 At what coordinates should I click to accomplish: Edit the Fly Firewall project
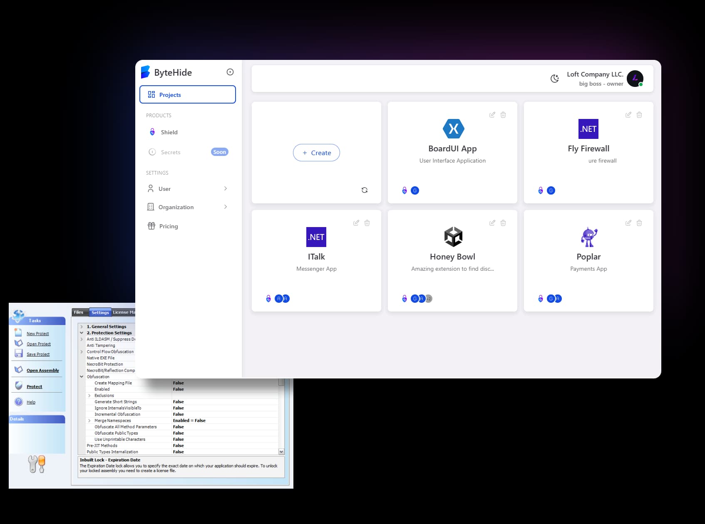(628, 115)
